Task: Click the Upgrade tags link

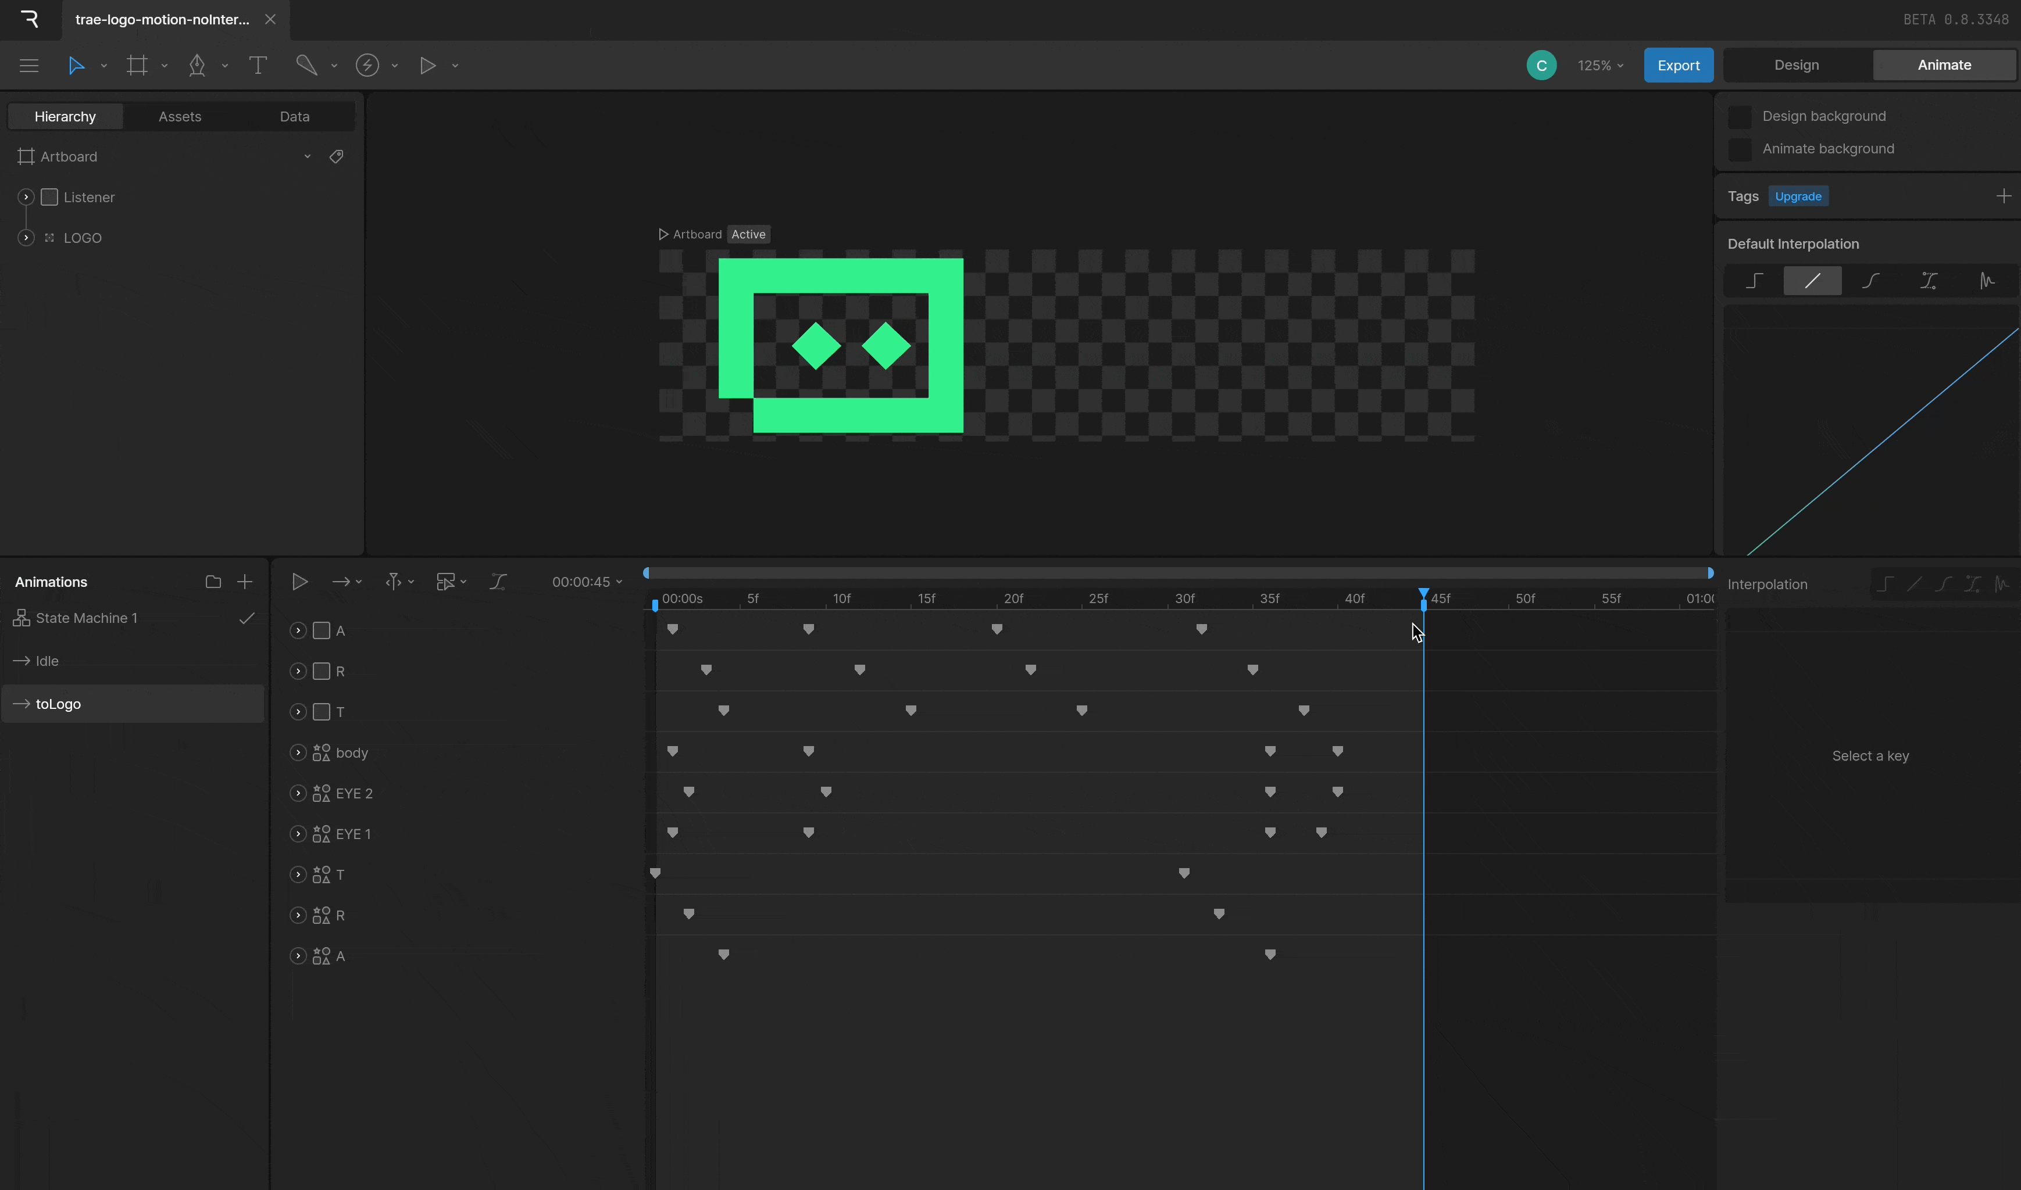Action: 1797,197
